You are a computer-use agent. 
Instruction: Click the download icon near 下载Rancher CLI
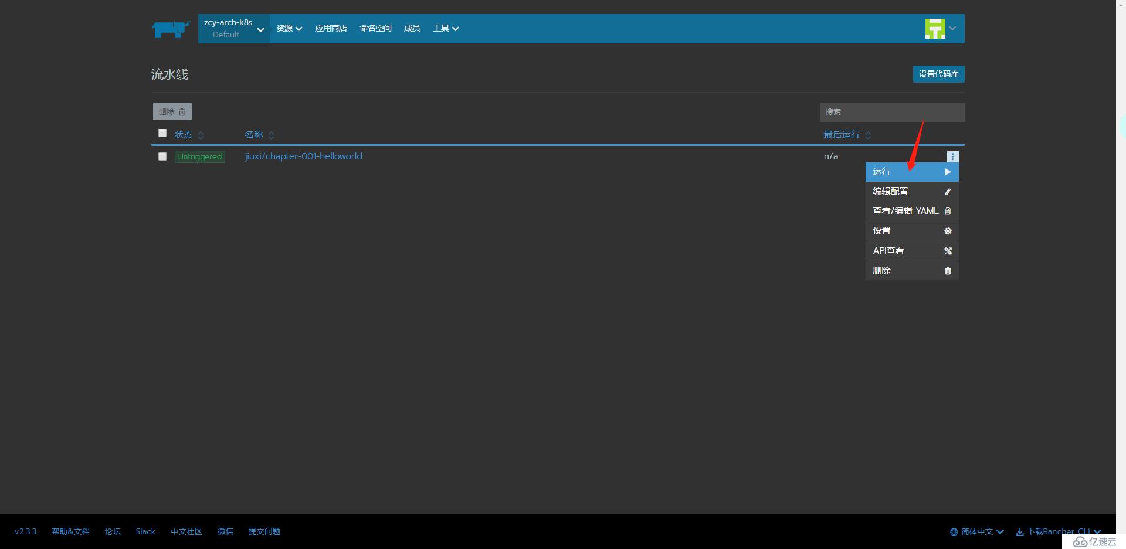tap(1020, 532)
